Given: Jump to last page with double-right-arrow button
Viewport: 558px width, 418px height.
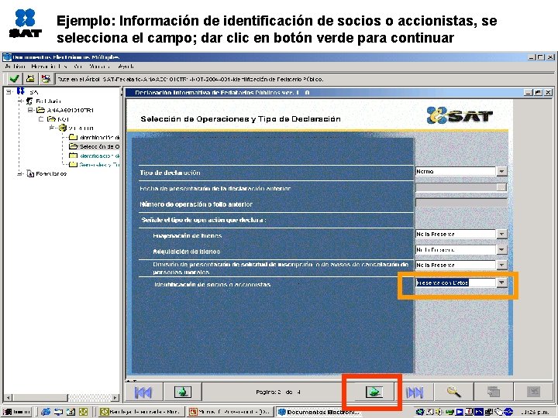Looking at the screenshot, I should tap(415, 392).
